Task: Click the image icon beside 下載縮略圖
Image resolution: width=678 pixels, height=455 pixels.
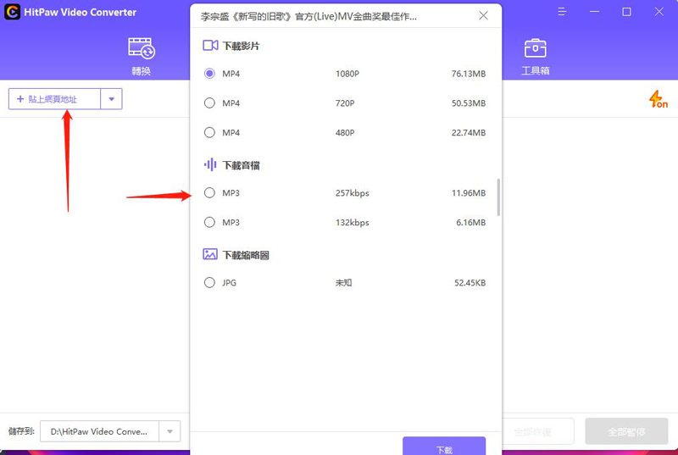Action: 210,254
